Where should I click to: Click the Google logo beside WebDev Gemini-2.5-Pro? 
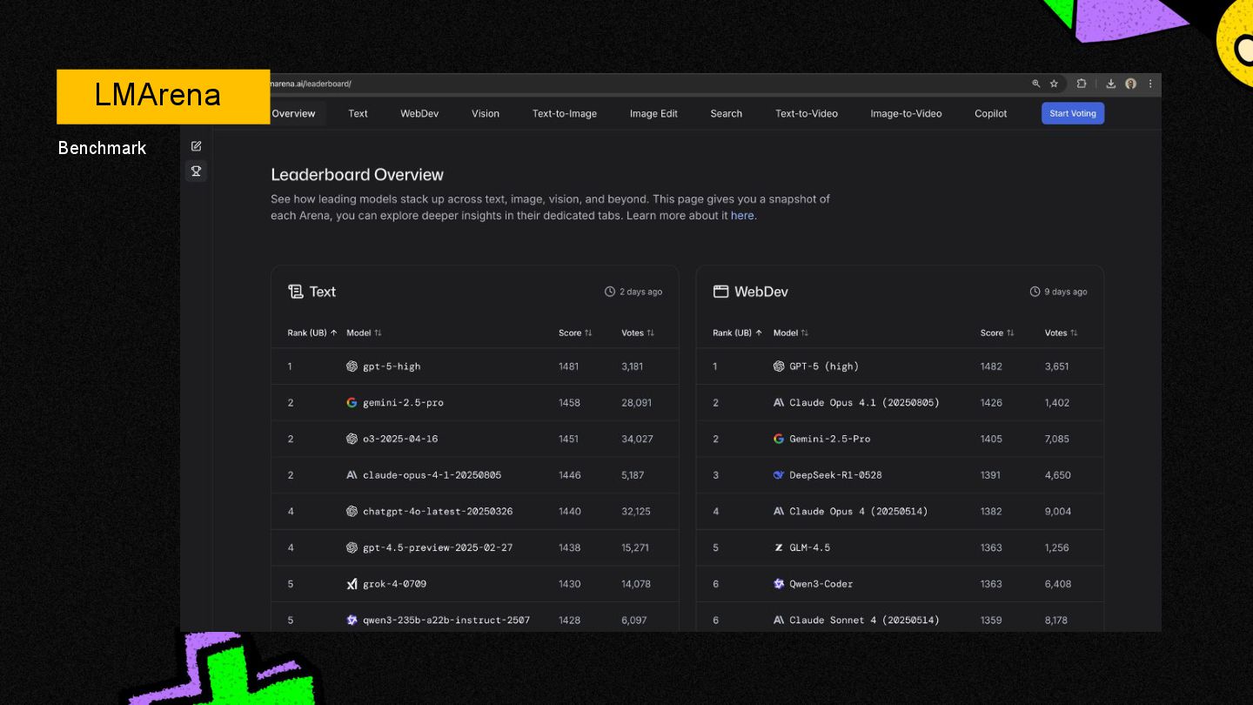(779, 439)
